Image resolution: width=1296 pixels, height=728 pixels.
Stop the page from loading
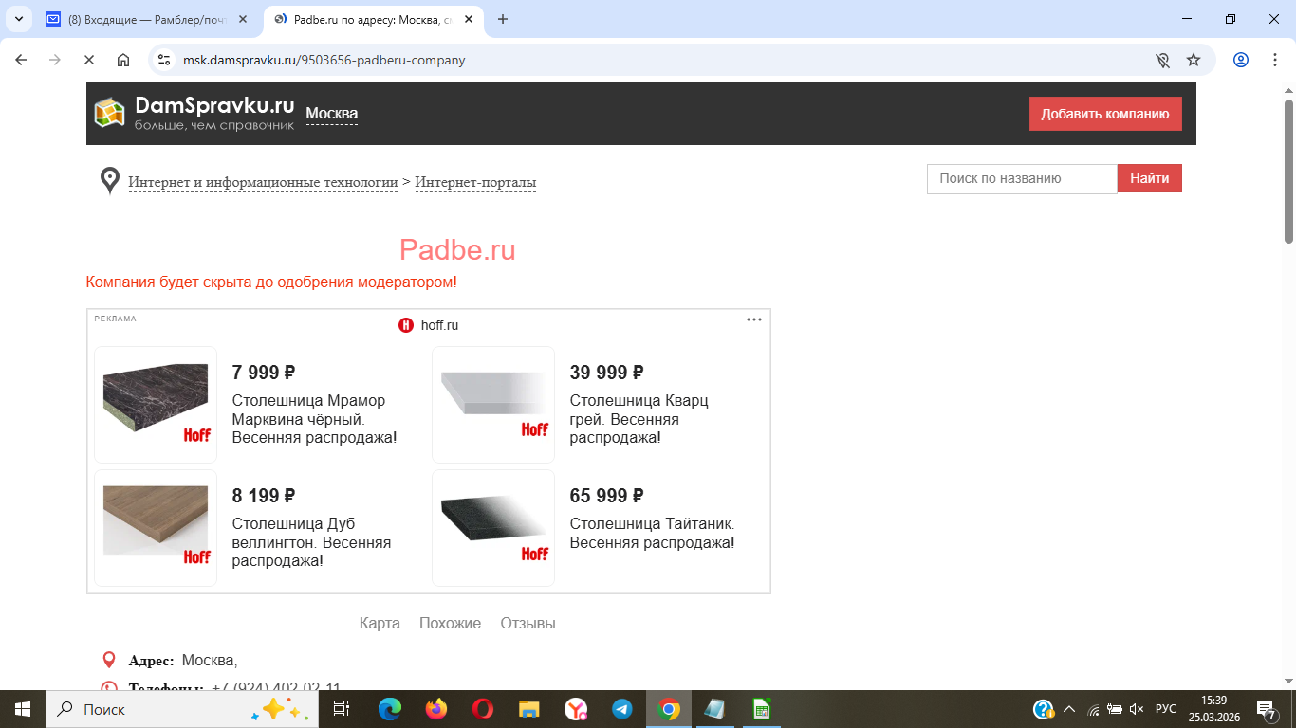[x=89, y=60]
